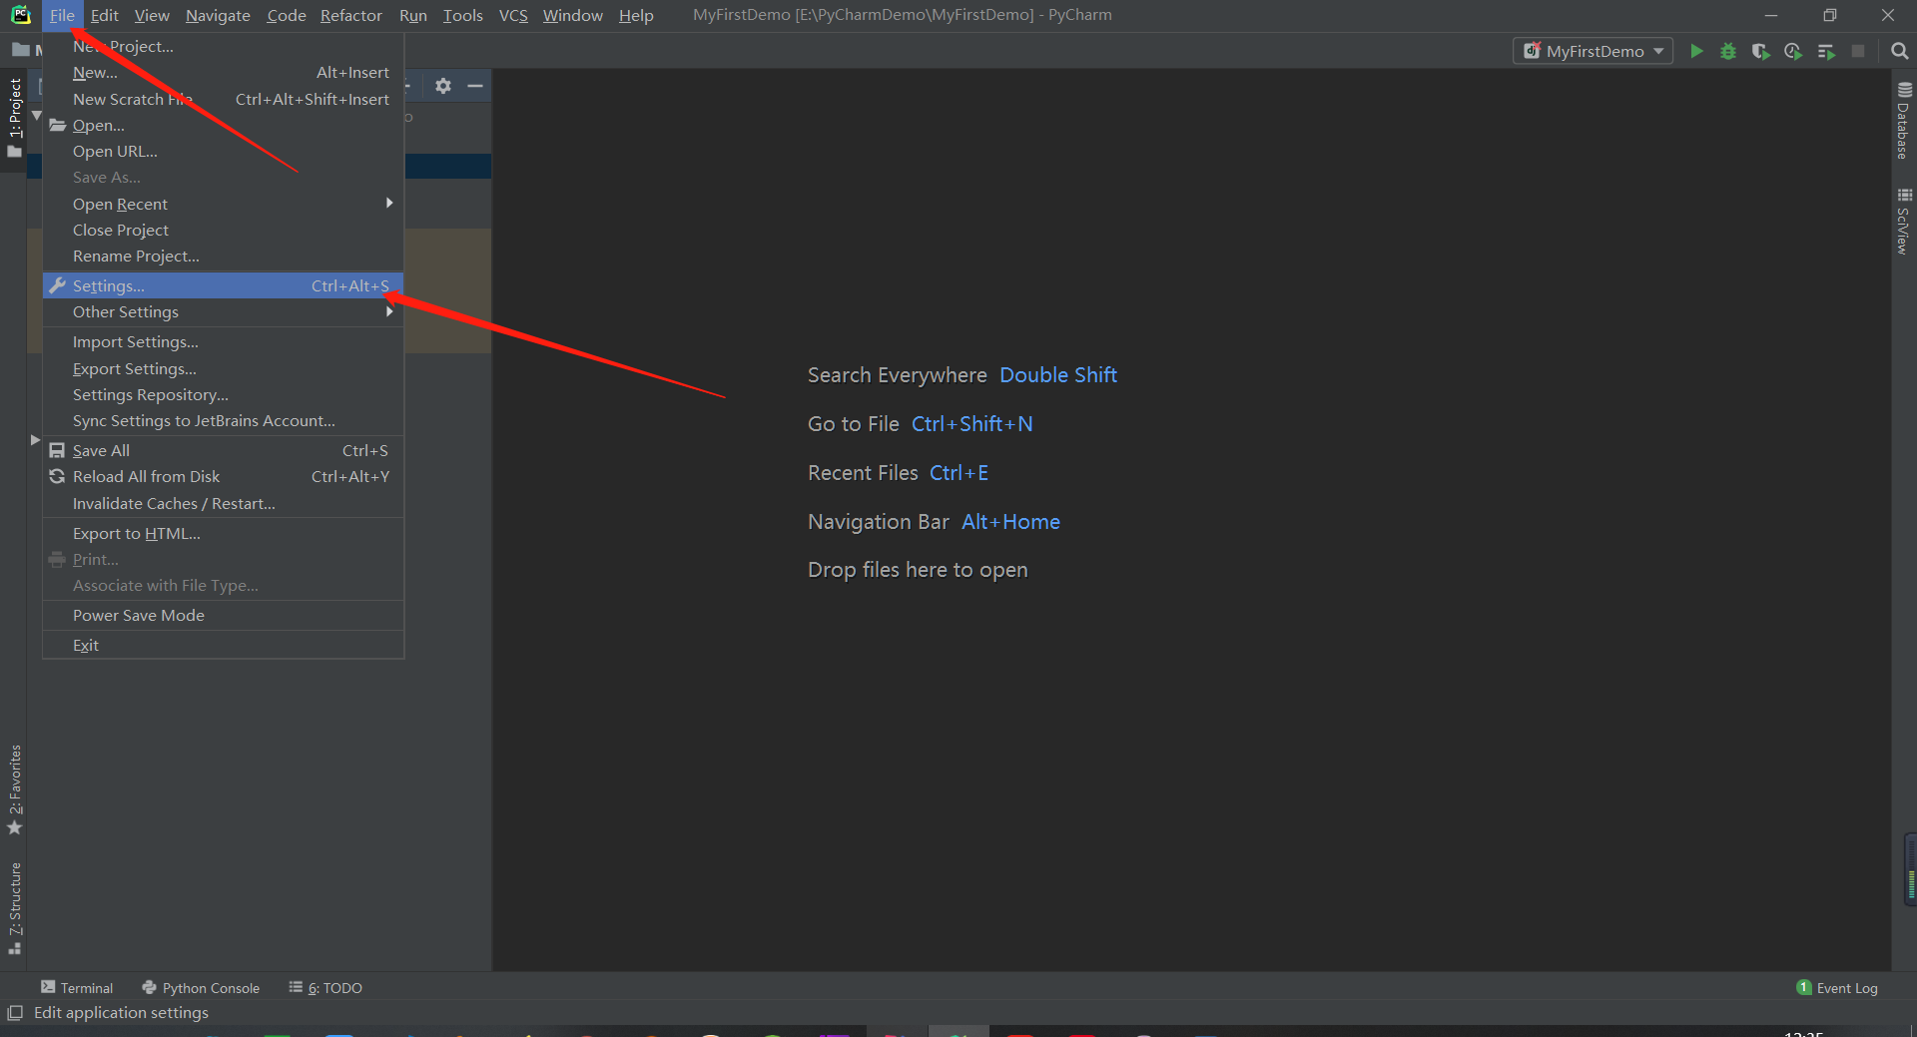Screen dimensions: 1917x1037
Task: Expand the Open Recent submenu
Action: pyautogui.click(x=223, y=204)
